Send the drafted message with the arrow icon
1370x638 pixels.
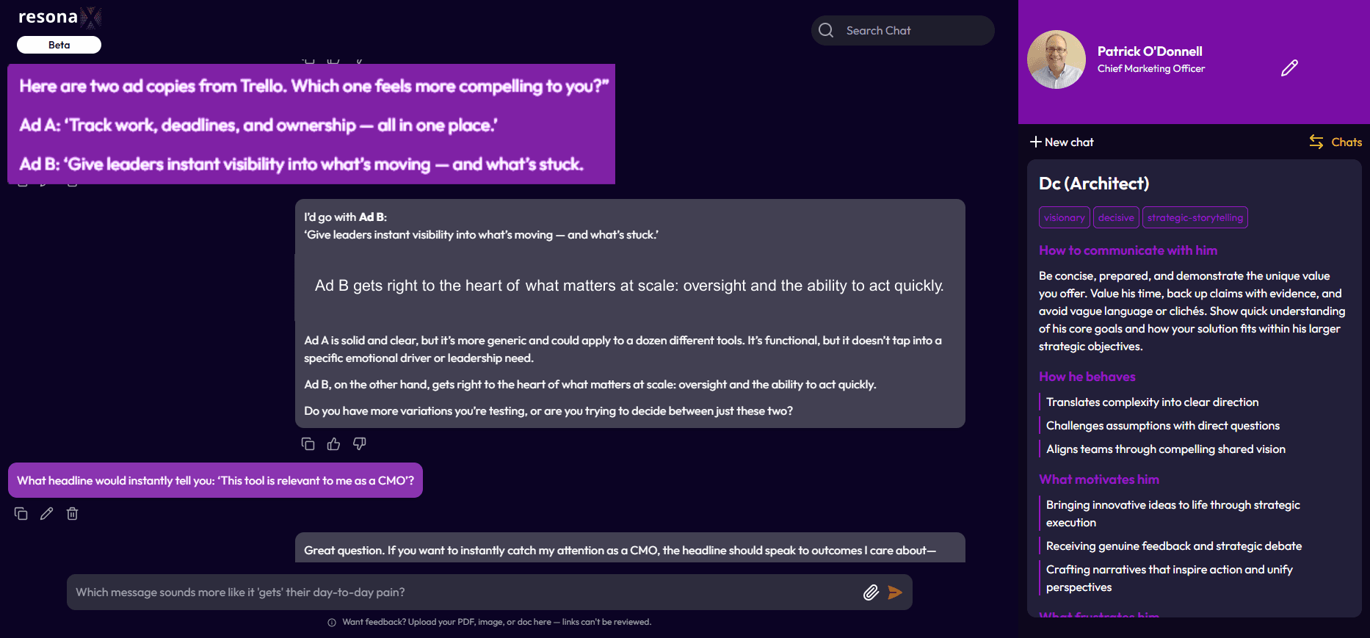[896, 592]
